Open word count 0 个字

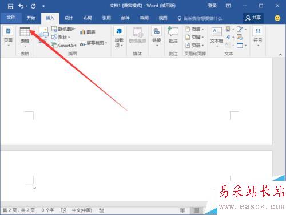click(x=47, y=210)
